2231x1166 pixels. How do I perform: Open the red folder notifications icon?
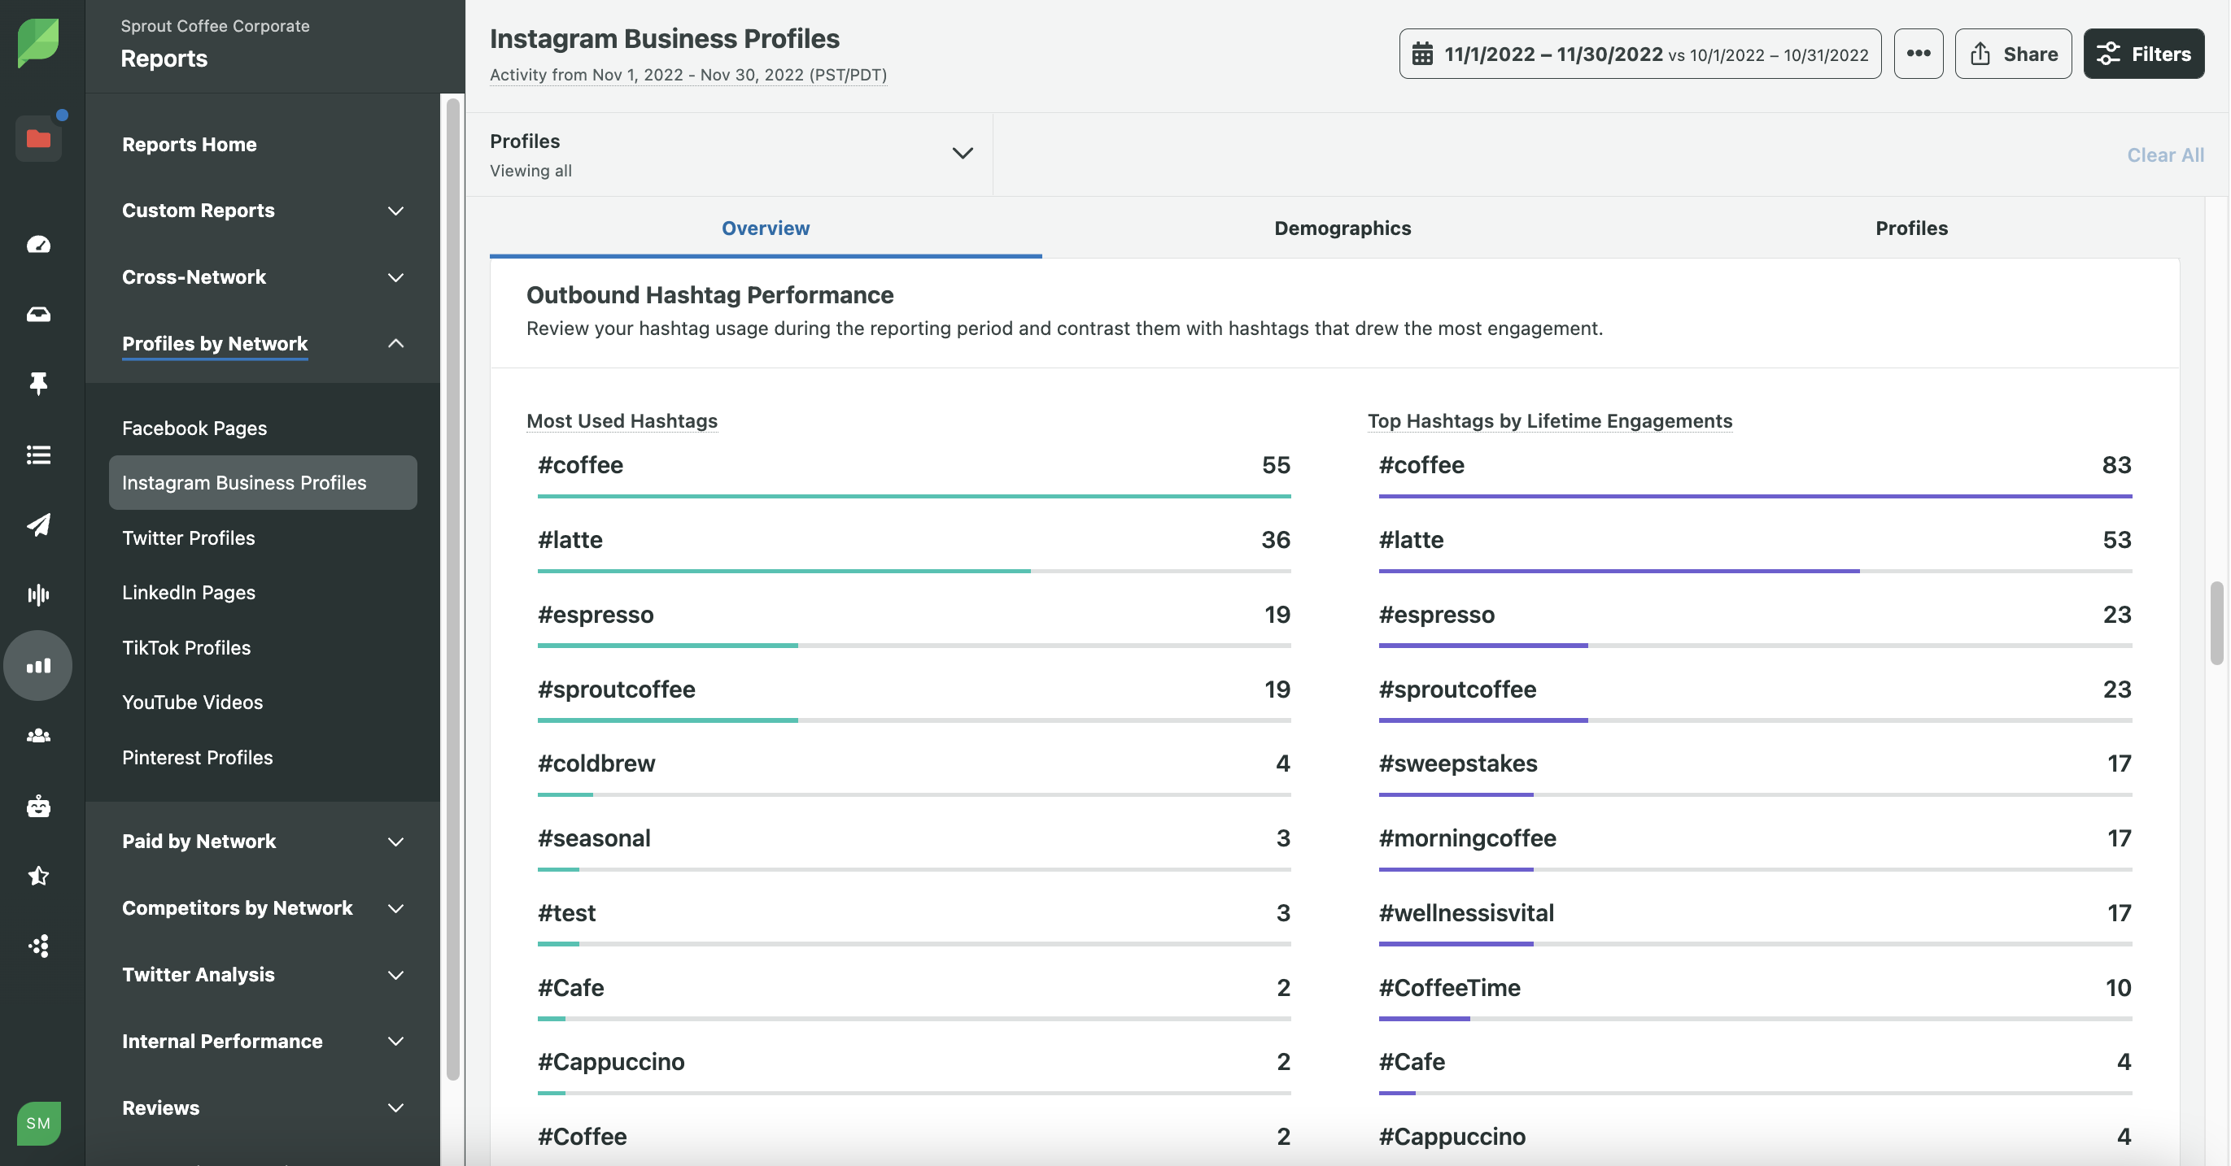[38, 138]
